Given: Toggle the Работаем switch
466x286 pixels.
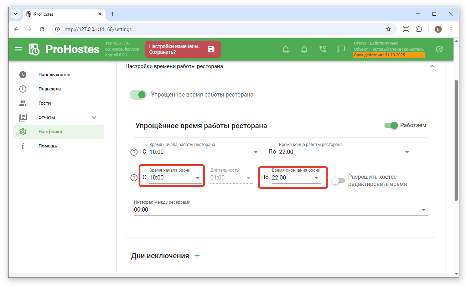Looking at the screenshot, I should tap(391, 125).
